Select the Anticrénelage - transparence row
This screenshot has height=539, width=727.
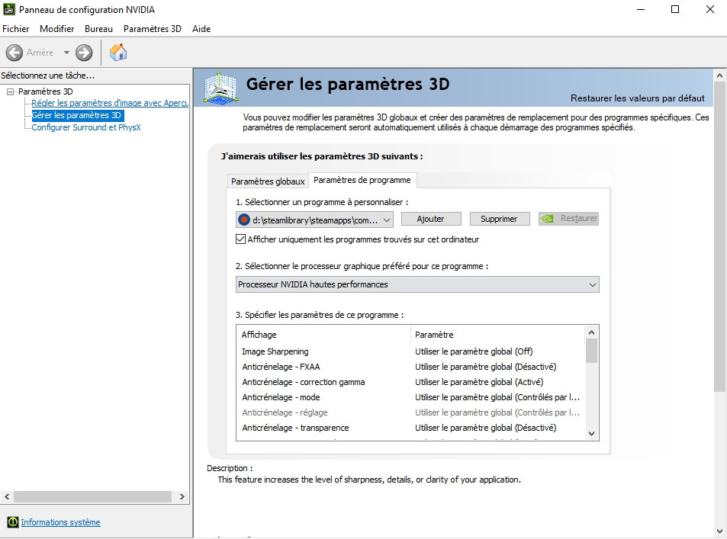click(410, 428)
